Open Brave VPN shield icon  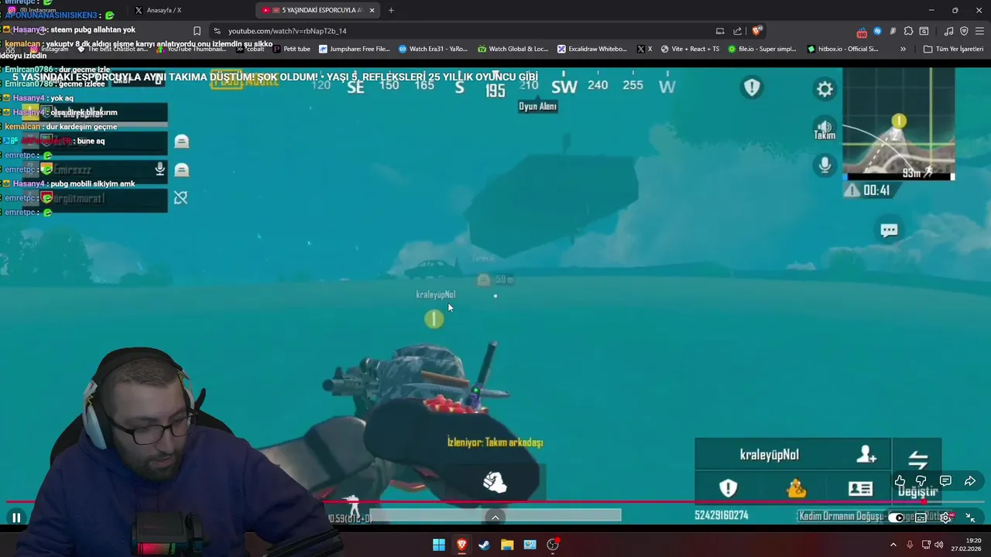tap(964, 31)
